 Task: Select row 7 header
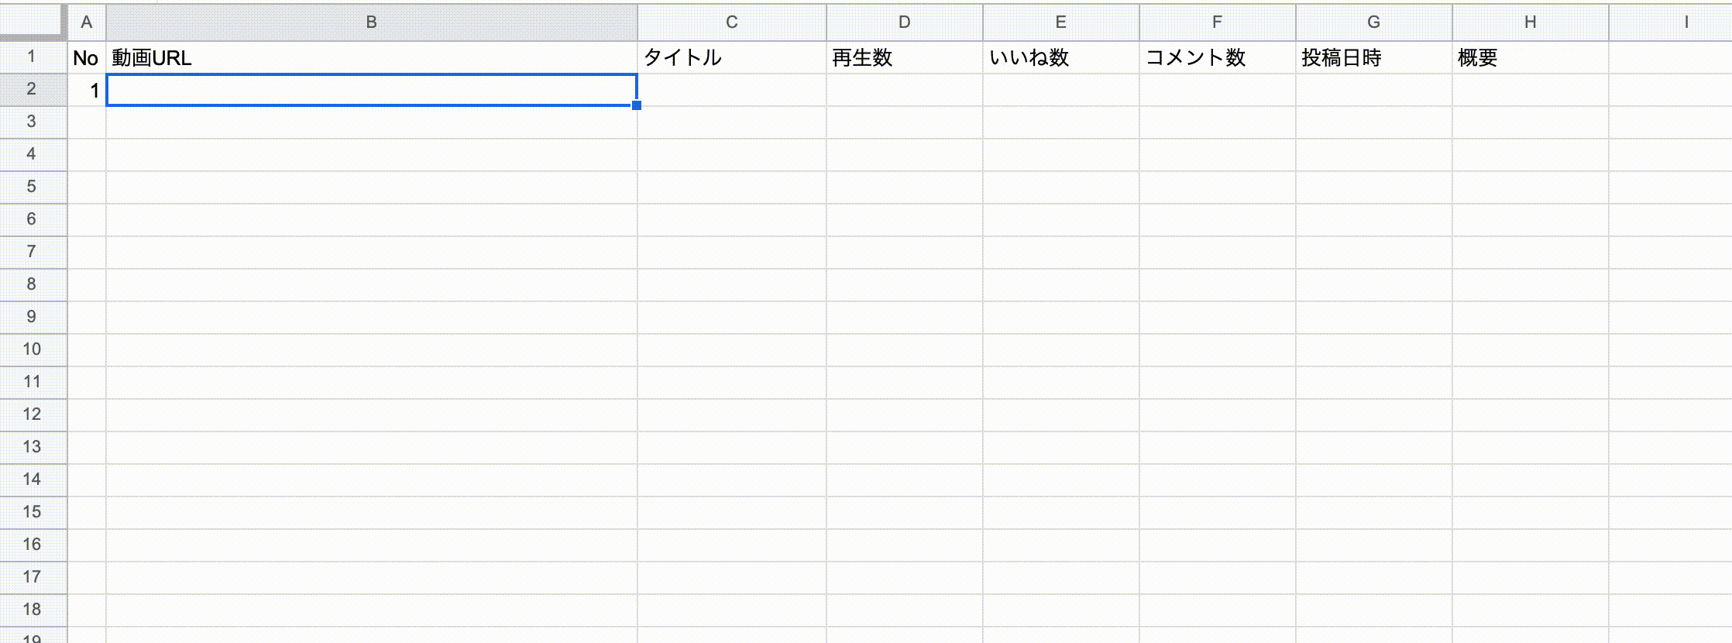click(33, 253)
